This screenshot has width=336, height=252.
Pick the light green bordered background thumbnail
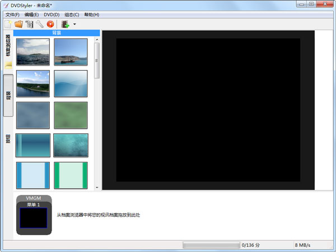71,175
